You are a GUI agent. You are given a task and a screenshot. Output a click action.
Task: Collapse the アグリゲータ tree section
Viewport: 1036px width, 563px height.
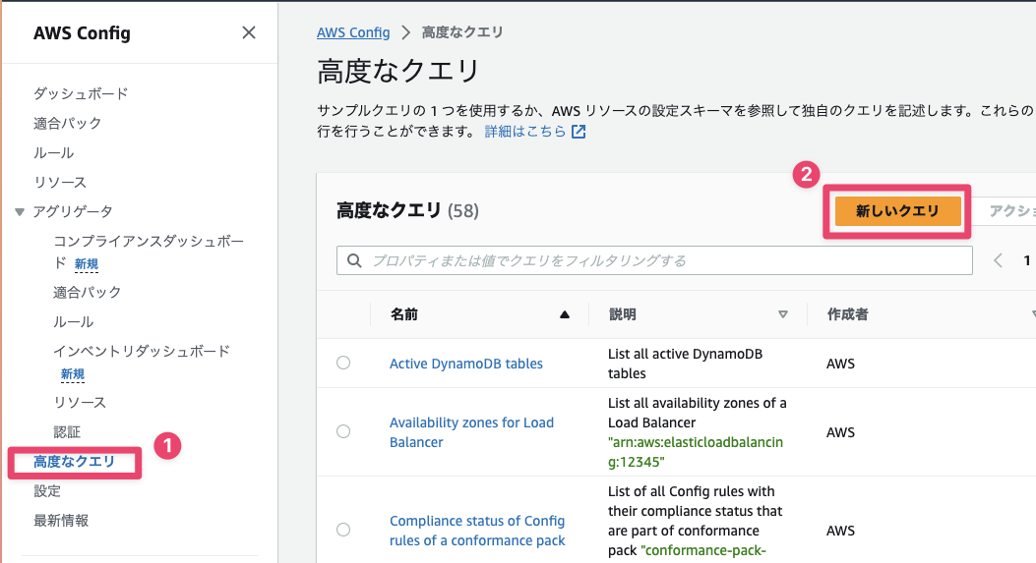pos(20,212)
